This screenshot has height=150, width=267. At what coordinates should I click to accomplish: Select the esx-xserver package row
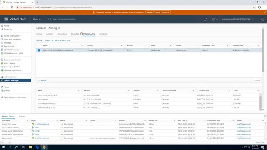point(148,99)
